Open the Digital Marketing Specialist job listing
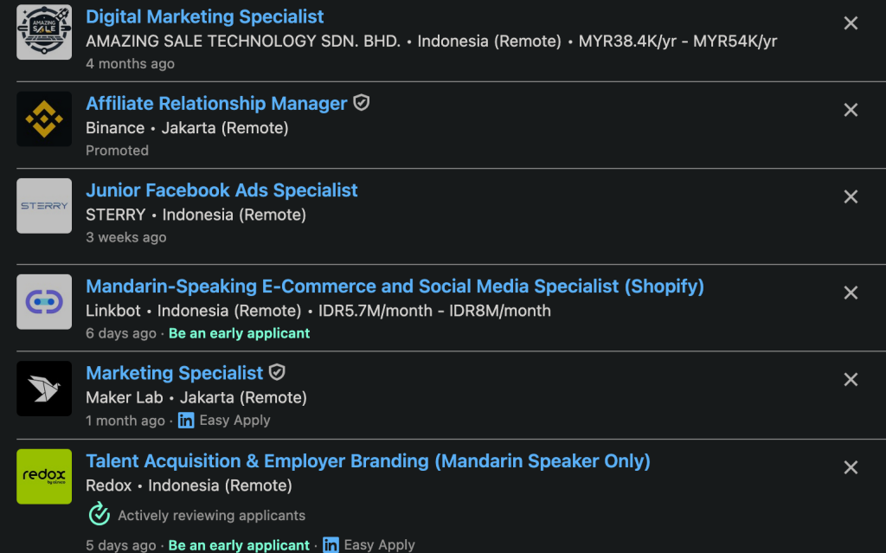This screenshot has height=553, width=886. click(204, 17)
